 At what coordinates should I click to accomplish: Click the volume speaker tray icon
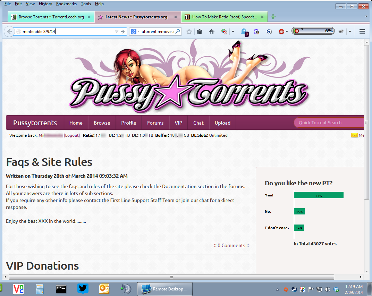[327, 289]
